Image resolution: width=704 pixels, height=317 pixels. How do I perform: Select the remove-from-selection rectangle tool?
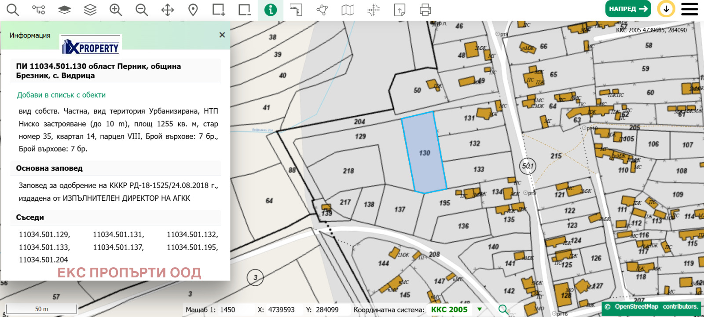click(245, 10)
